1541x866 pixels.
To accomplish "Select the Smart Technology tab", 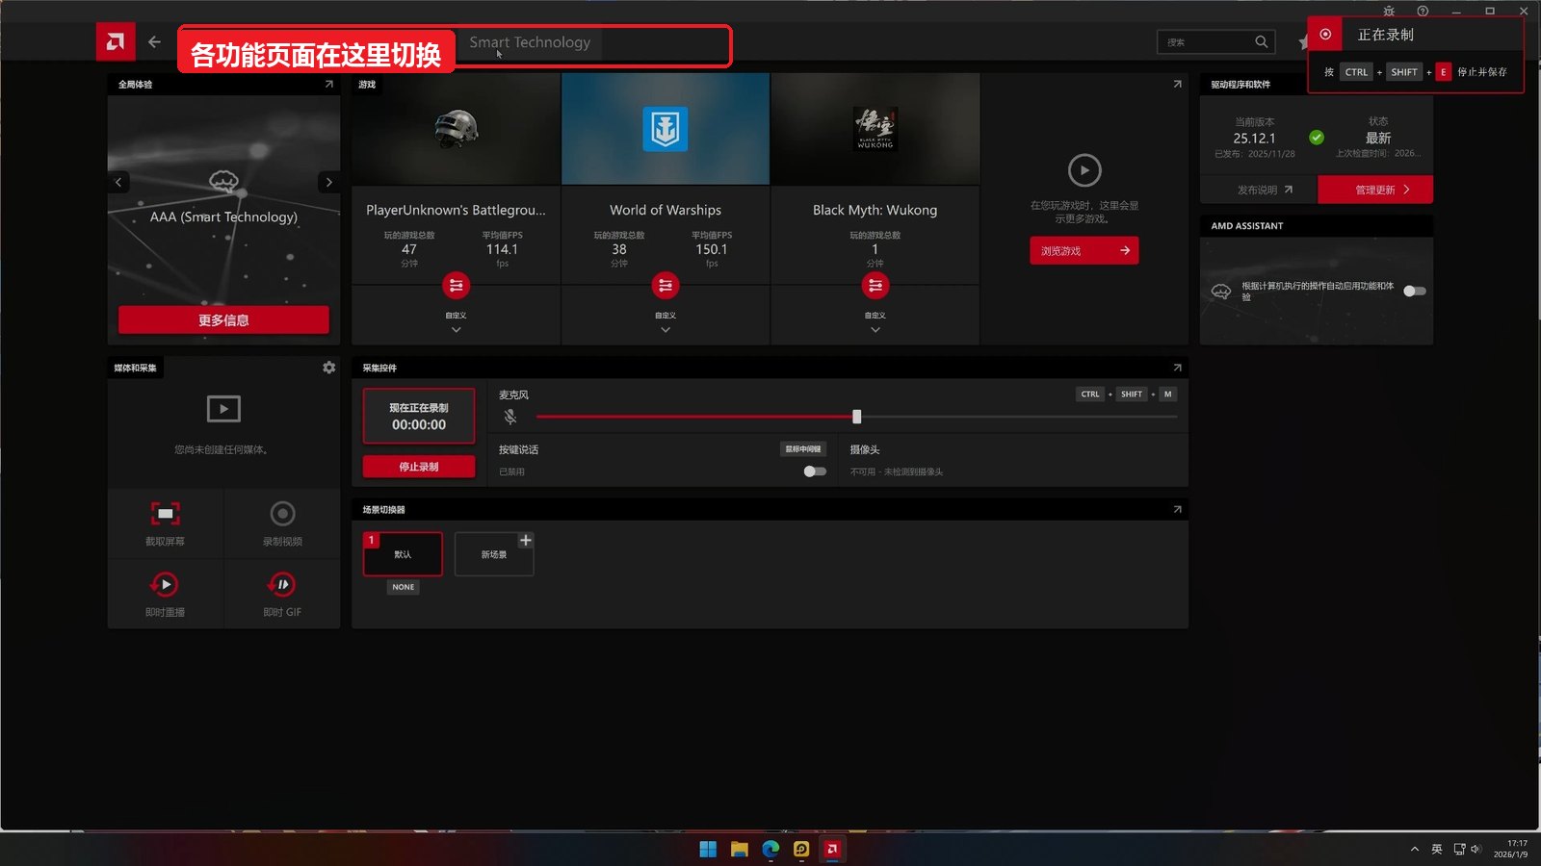I will coord(530,42).
